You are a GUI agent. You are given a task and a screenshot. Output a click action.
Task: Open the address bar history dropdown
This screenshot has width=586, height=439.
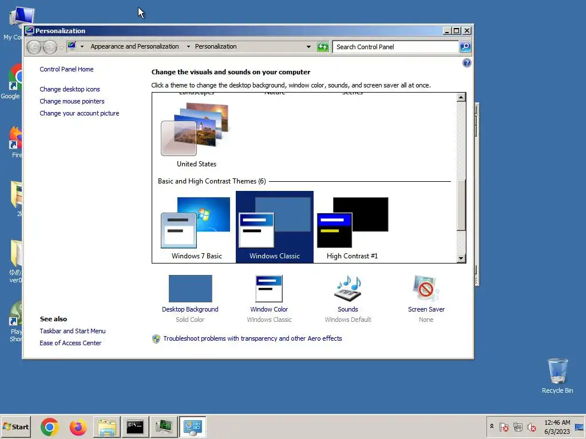click(308, 47)
